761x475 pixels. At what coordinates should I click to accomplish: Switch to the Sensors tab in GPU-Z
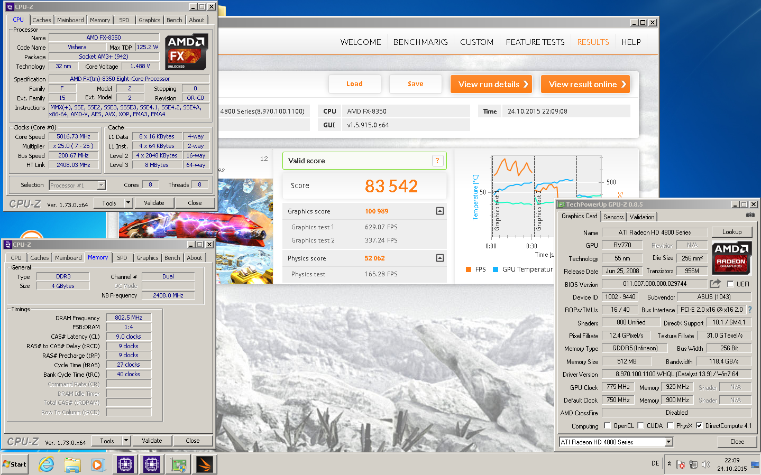(x=613, y=217)
